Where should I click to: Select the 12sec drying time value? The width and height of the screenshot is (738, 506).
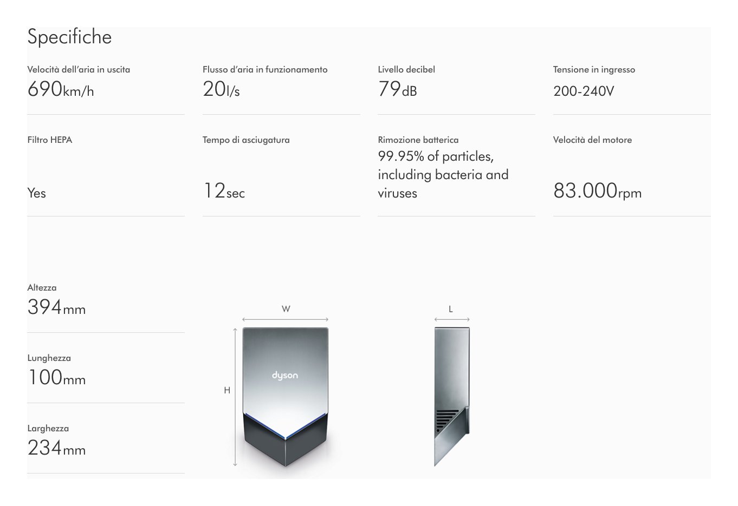pyautogui.click(x=224, y=191)
